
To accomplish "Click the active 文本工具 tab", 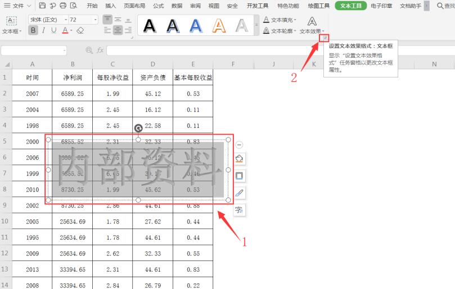I will pos(350,6).
